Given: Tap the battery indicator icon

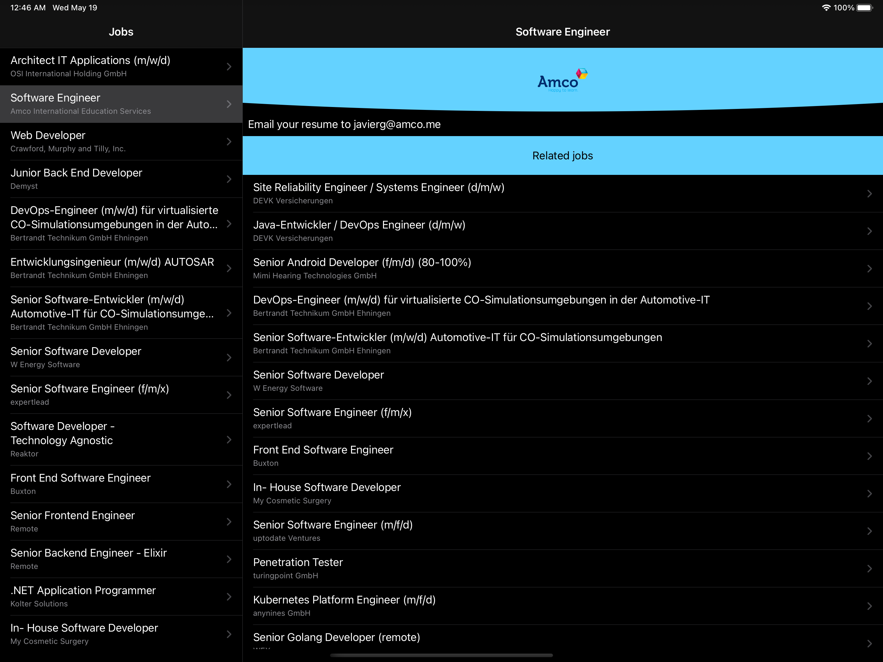Looking at the screenshot, I should coord(865,7).
